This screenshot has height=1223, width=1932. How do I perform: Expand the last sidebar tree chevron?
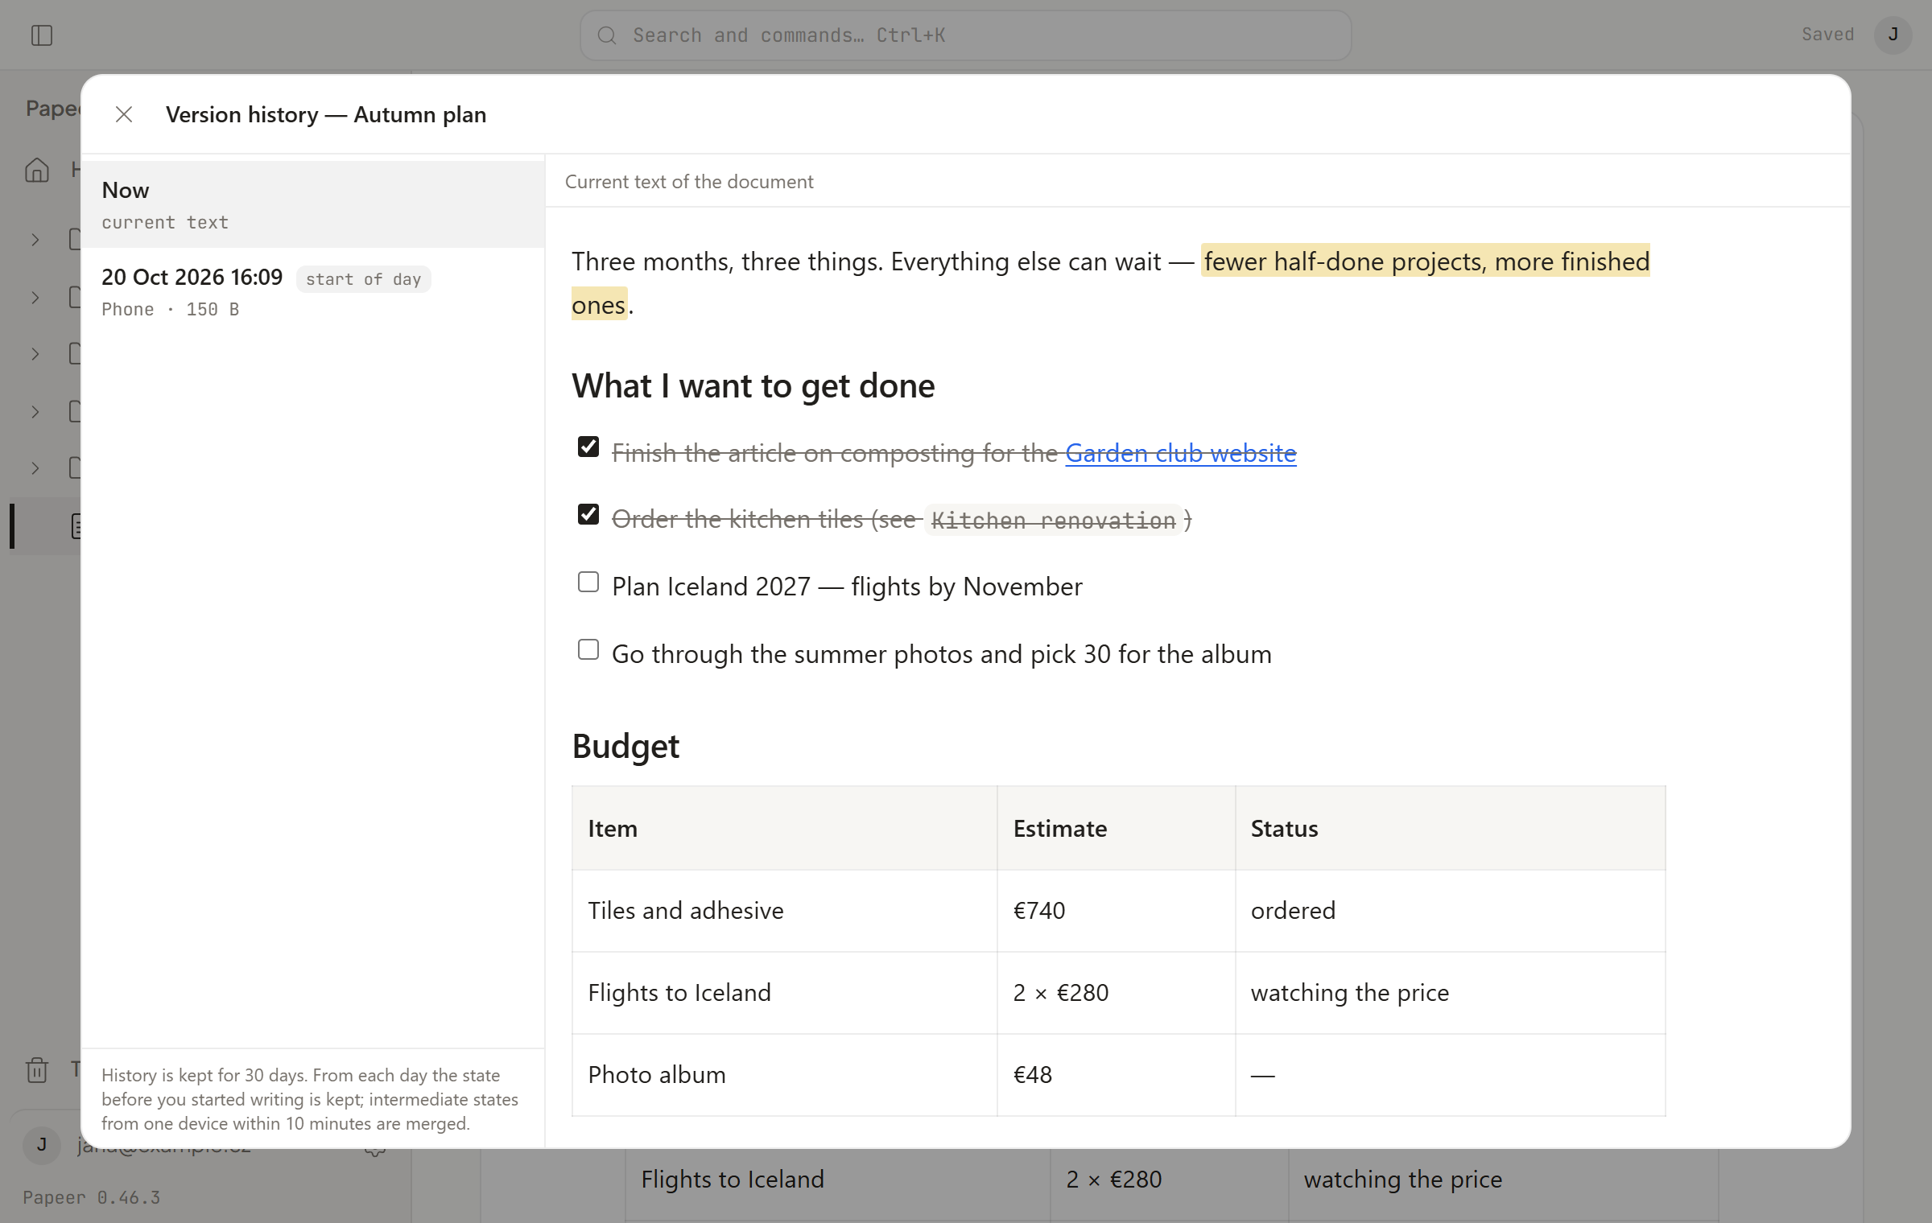click(35, 467)
